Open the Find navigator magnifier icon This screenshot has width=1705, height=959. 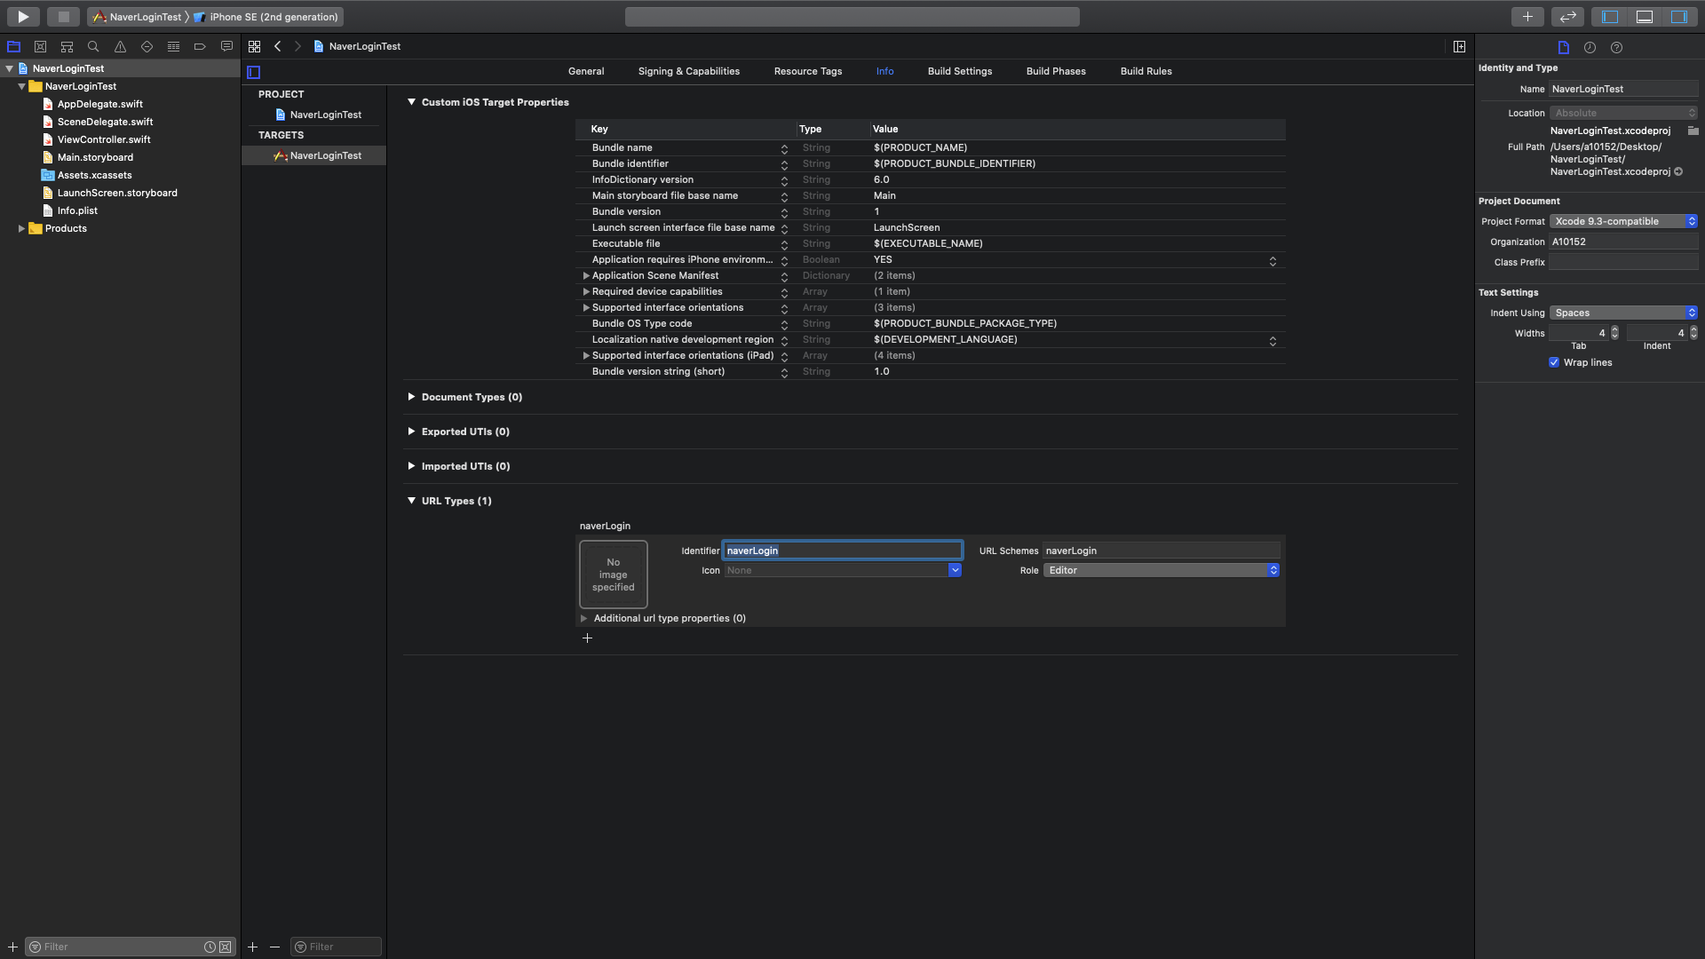coord(93,47)
